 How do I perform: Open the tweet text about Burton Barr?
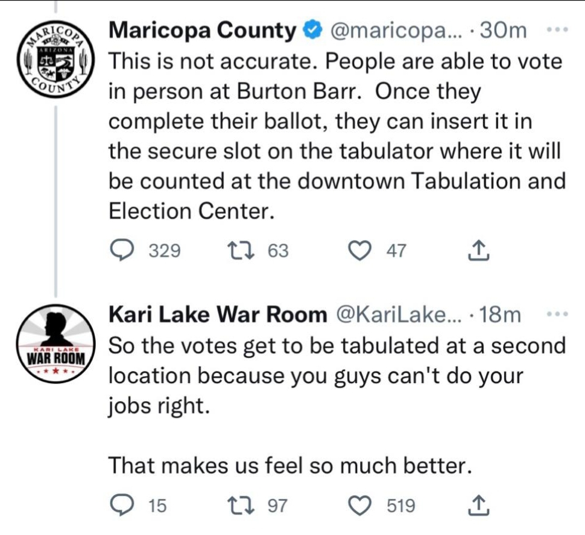click(337, 136)
